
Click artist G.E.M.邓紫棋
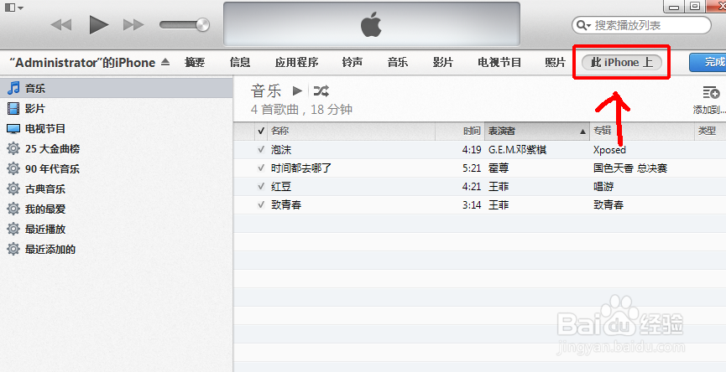pyautogui.click(x=517, y=150)
